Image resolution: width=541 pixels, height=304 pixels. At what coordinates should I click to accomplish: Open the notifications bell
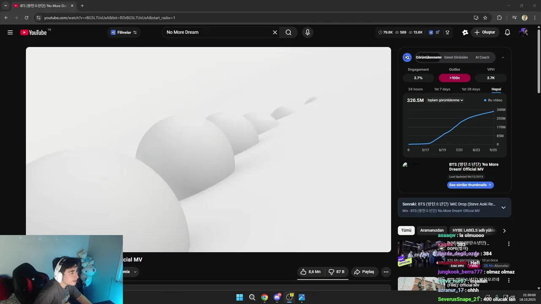508,32
